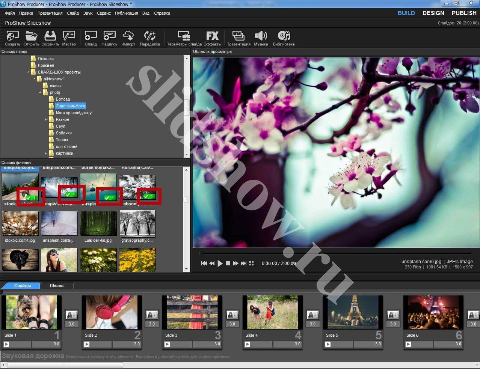This screenshot has height=369, width=480.
Task: Open transition AB icon after Slide 2
Action: pyautogui.click(x=152, y=315)
